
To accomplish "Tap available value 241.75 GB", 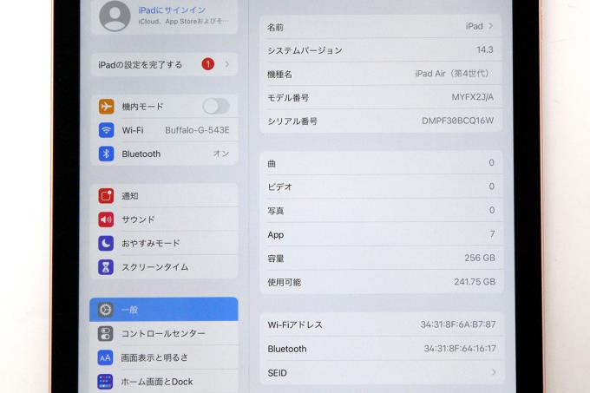I will click(x=475, y=282).
